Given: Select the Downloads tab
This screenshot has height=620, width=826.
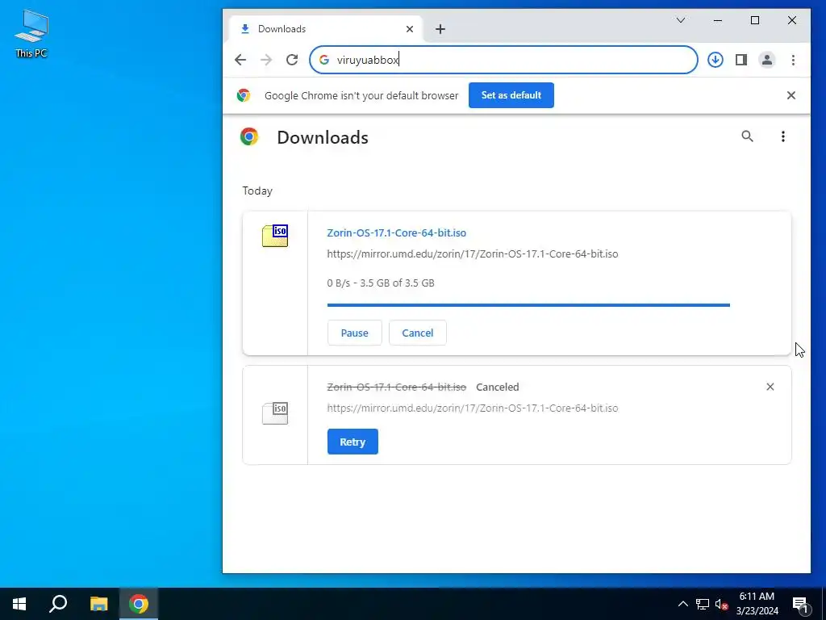Looking at the screenshot, I should [x=326, y=29].
